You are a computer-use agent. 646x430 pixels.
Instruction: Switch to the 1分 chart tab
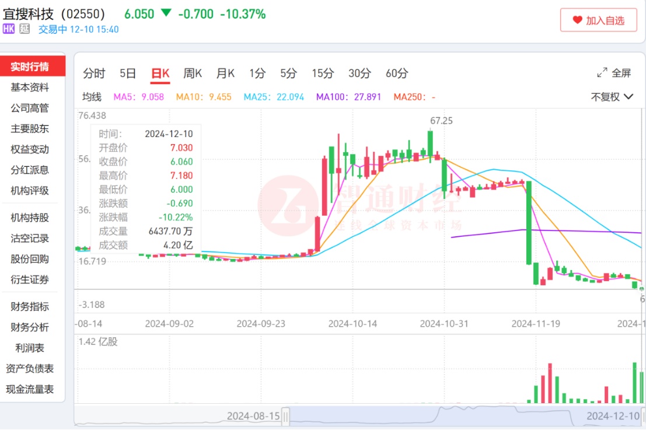pyautogui.click(x=257, y=74)
